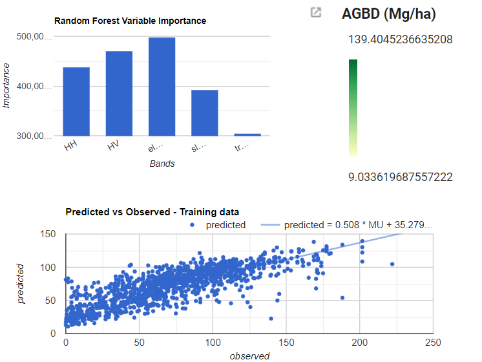This screenshot has width=482, height=362.
Task: Open the chart pop-out icon
Action: coord(315,12)
